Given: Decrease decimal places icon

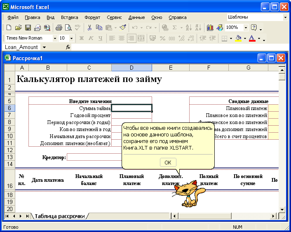Looking at the screenshot, I should pos(191,38).
